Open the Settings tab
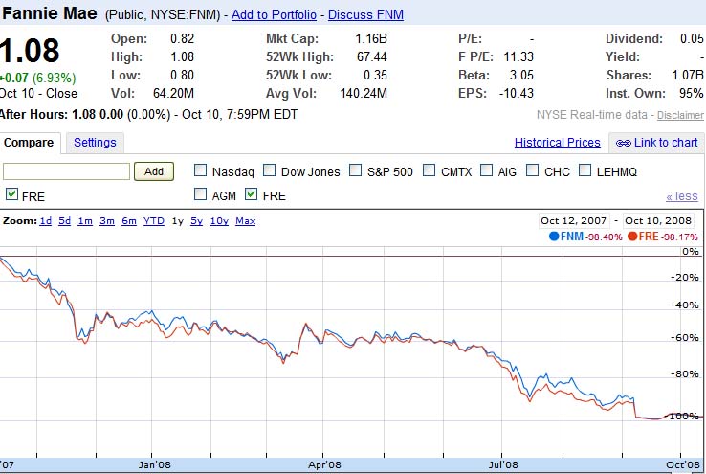Image resolution: width=706 pixels, height=474 pixels. 95,143
